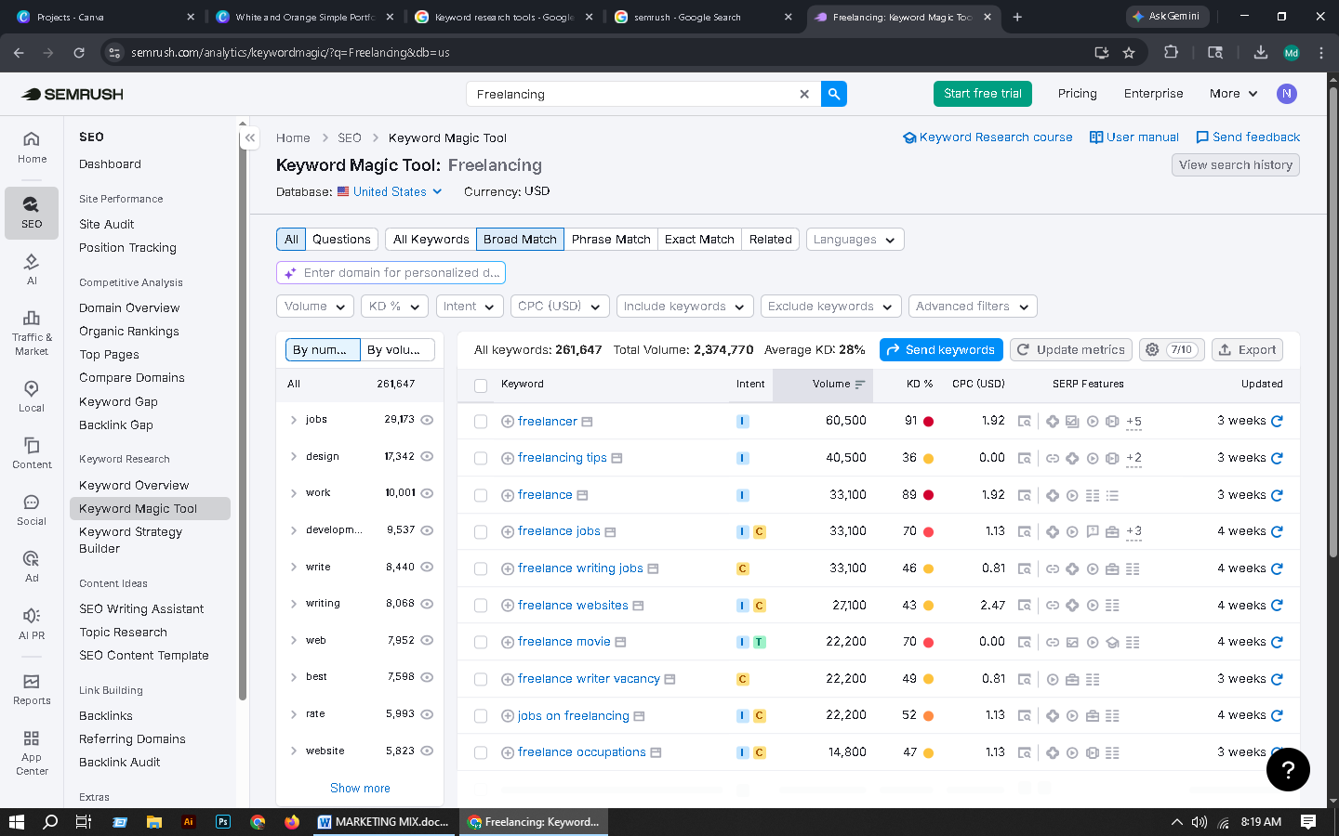
Task: Check the freelancer keyword checkbox
Action: click(481, 422)
